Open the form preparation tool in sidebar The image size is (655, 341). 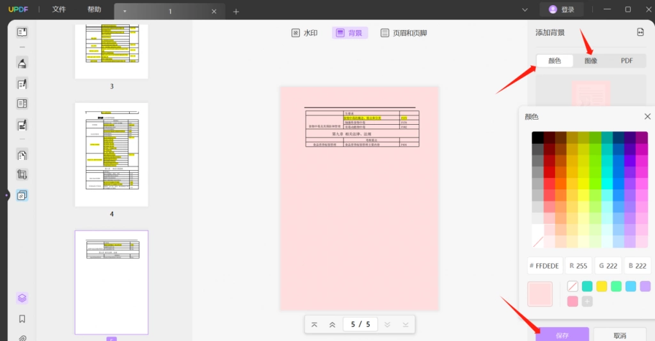click(22, 103)
